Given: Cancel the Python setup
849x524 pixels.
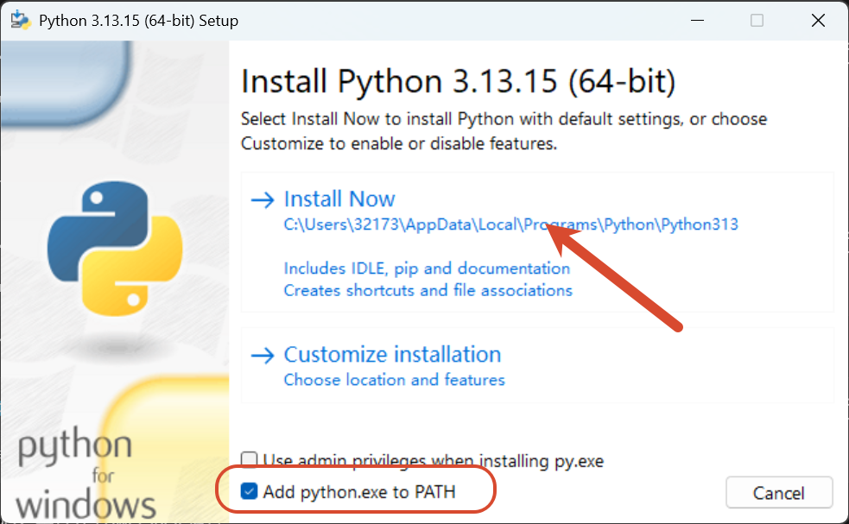Looking at the screenshot, I should (779, 493).
